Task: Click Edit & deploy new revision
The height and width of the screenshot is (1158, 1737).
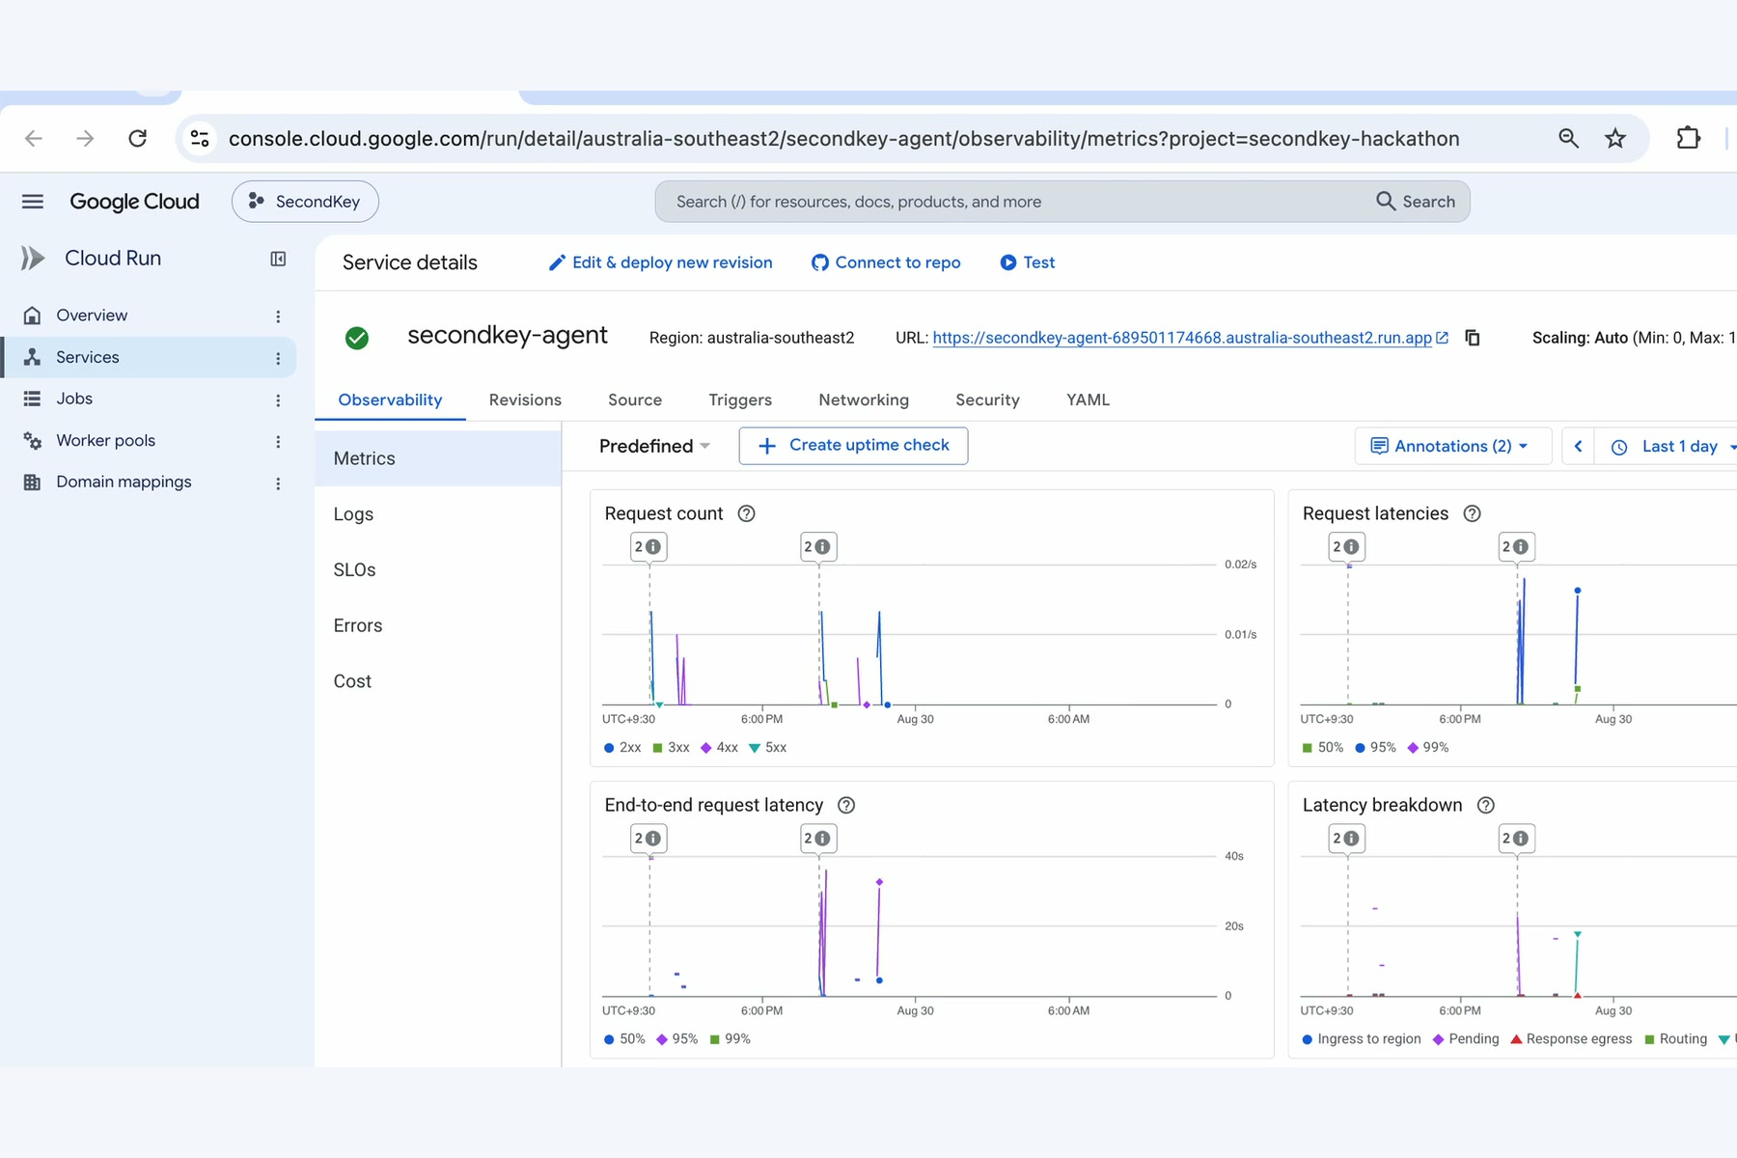Action: [661, 262]
